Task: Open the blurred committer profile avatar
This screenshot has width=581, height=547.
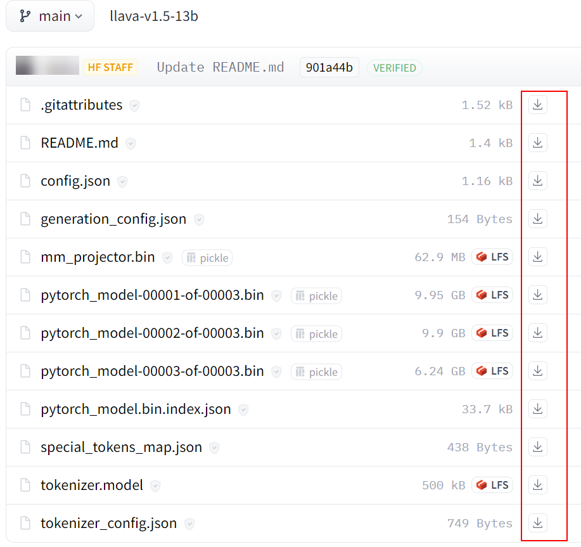Action: tap(48, 65)
